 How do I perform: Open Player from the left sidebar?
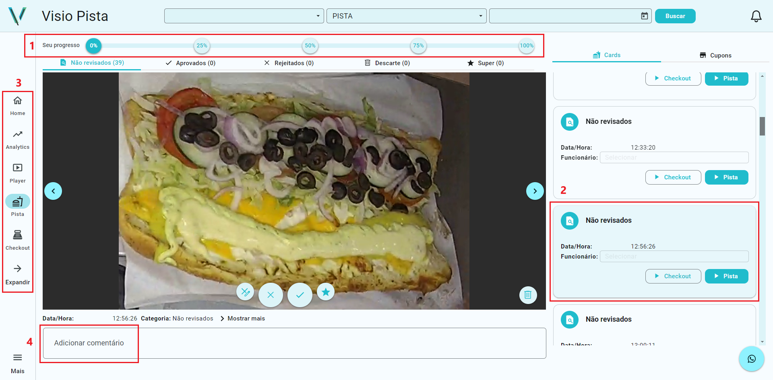(18, 173)
